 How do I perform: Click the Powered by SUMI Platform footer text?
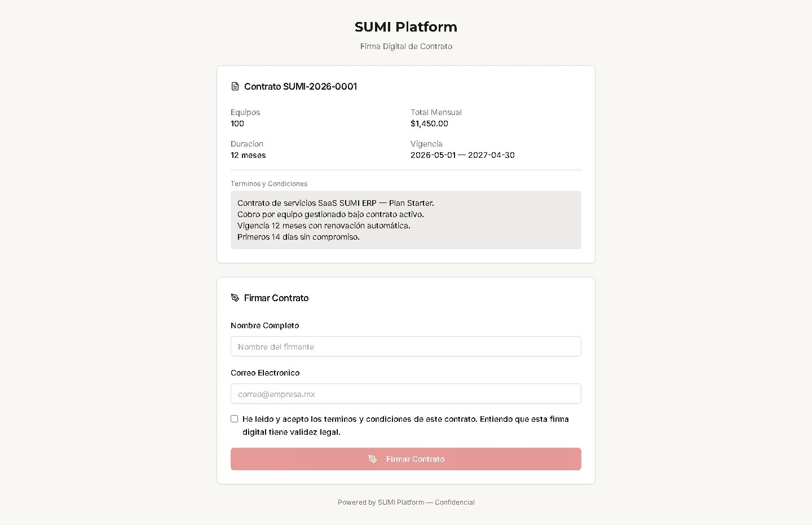click(x=381, y=502)
